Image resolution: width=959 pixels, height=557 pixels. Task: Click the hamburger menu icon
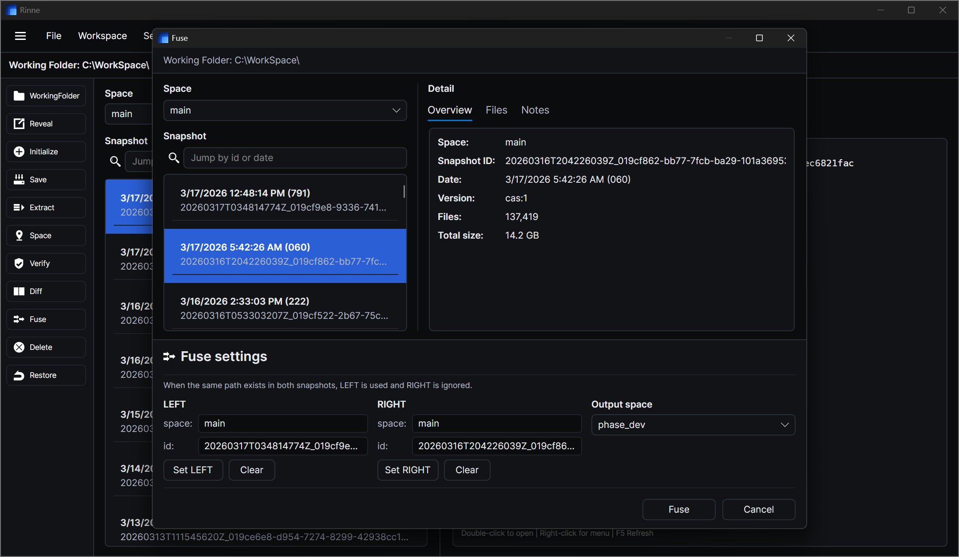coord(20,36)
